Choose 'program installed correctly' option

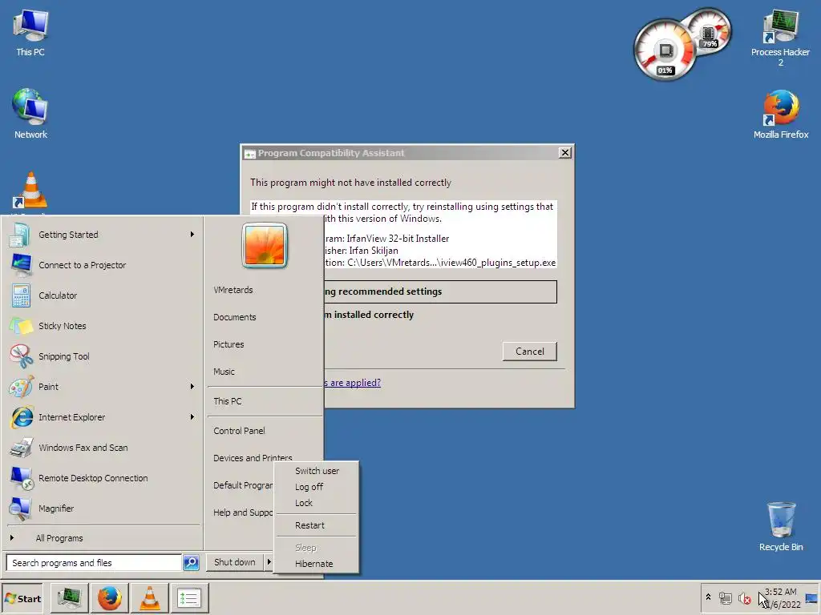369,315
